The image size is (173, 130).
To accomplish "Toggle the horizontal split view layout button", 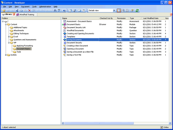I will (x=123, y=11).
